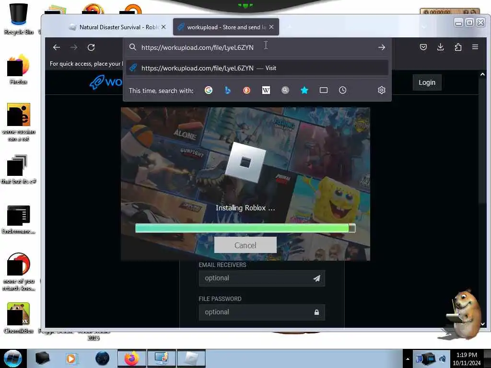Image resolution: width=491 pixels, height=368 pixels.
Task: Click the Login button on workupload
Action: (x=427, y=82)
